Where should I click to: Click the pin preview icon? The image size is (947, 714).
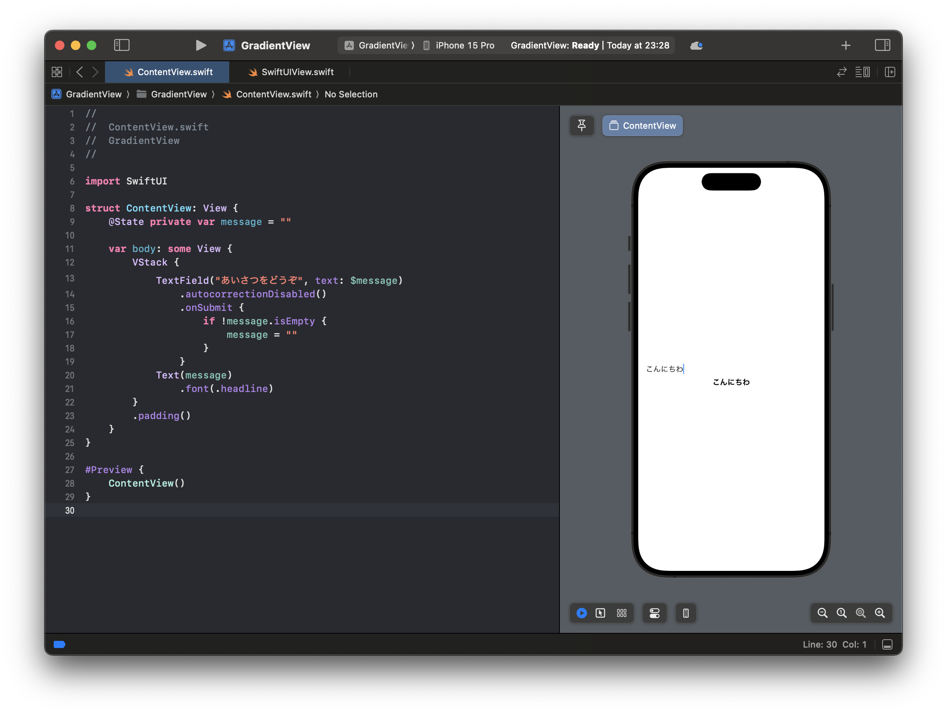(x=581, y=125)
